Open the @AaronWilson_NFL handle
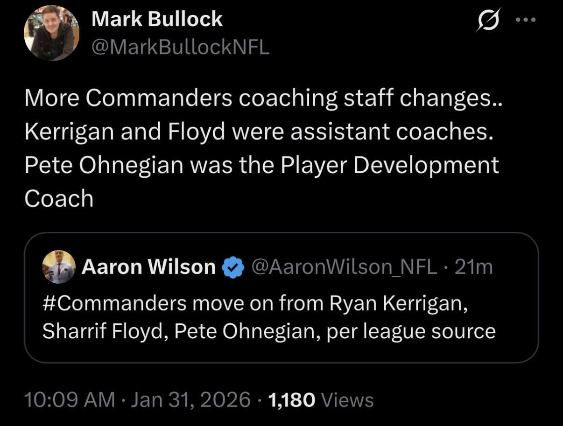 coord(345,267)
